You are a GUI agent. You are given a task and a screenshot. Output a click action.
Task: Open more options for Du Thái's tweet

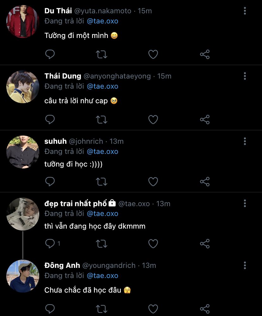[x=245, y=11]
